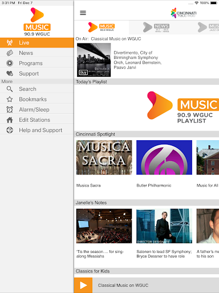The height and width of the screenshot is (293, 219).
Task: Click 'Salonen to lead SF Symphony' headline
Action: (x=164, y=254)
